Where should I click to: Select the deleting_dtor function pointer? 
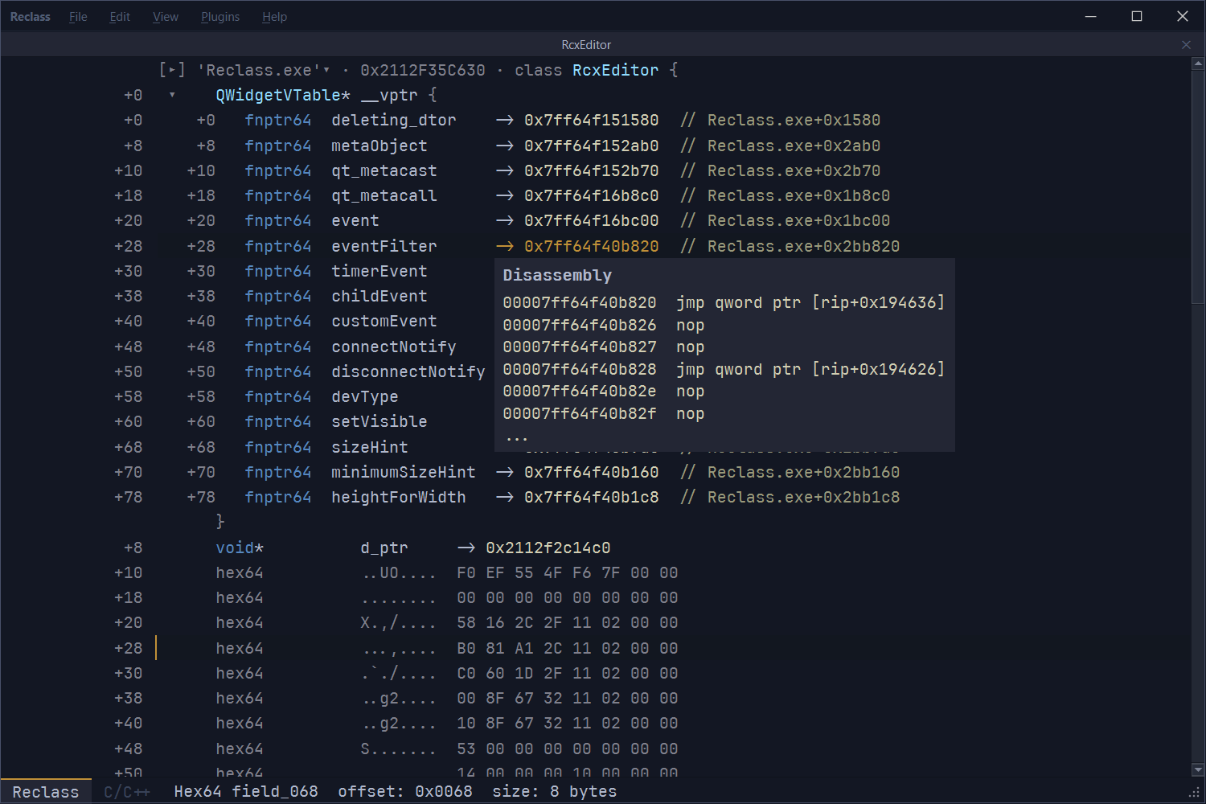[393, 121]
